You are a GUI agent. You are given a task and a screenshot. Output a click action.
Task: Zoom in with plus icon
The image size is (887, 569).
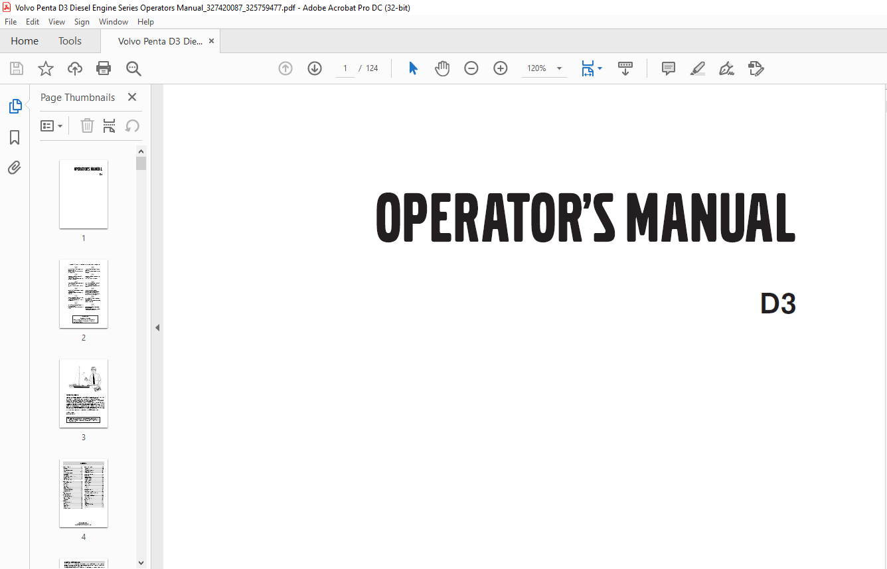501,68
